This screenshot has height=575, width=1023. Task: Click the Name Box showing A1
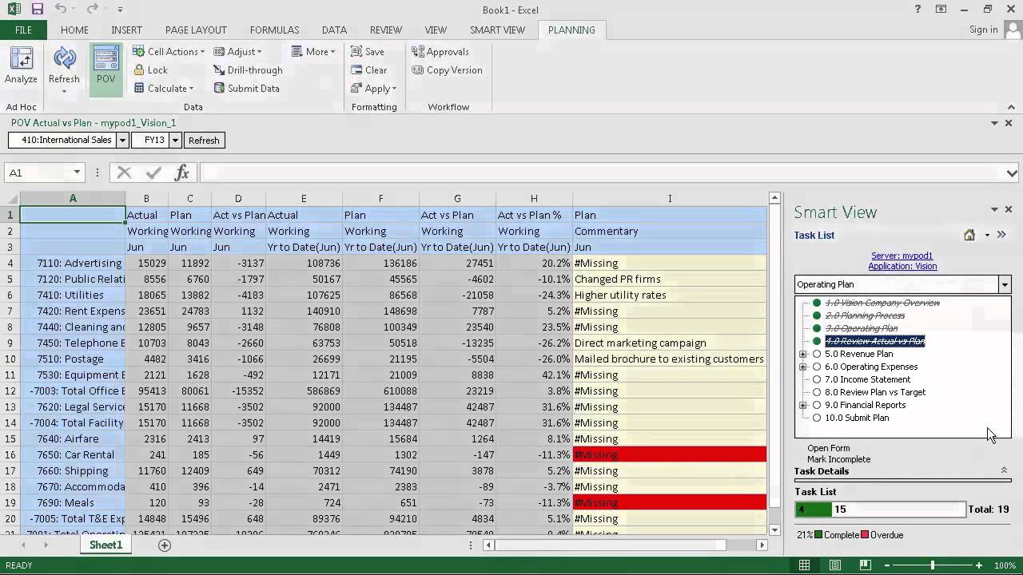[38, 172]
